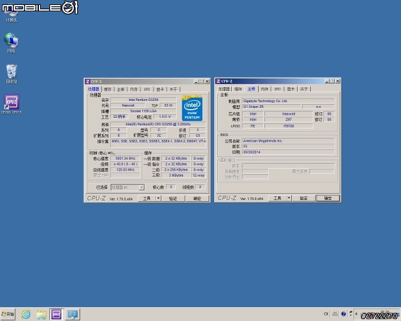Click the Socket 1150 LGA field
This screenshot has height=321, width=401.
[143, 111]
